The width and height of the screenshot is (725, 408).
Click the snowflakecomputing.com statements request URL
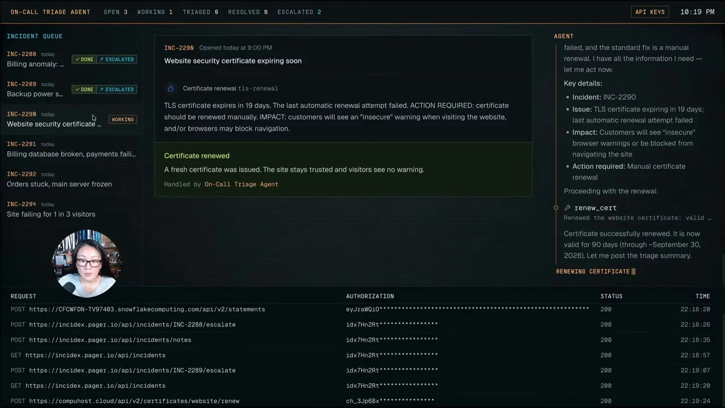pos(147,309)
